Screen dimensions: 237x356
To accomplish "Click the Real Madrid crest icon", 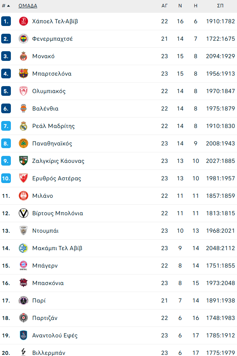I will pyautogui.click(x=23, y=126).
